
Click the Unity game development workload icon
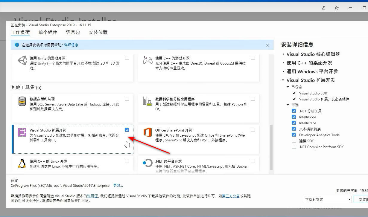22,60
